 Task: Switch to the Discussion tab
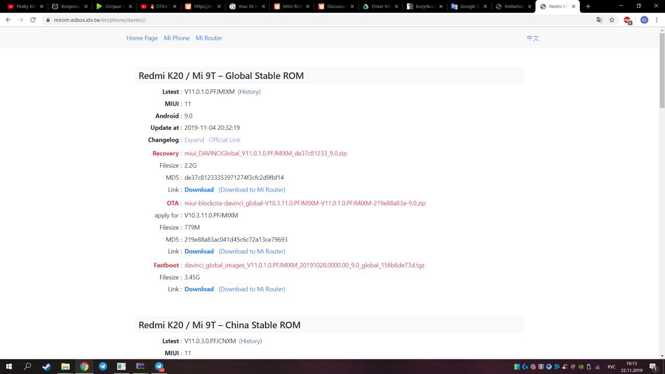(335, 6)
